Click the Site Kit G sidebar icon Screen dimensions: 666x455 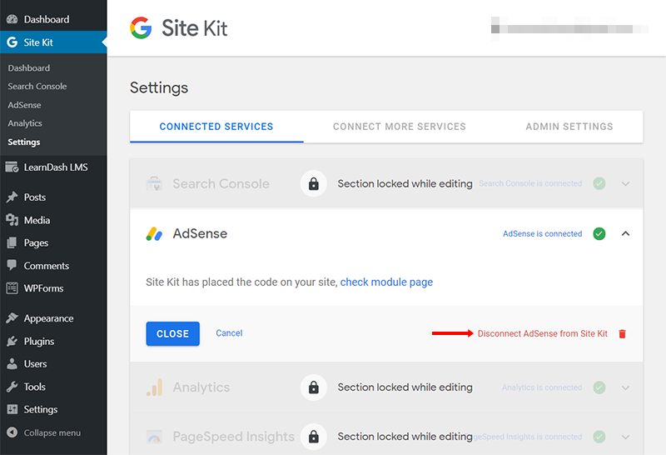click(12, 42)
